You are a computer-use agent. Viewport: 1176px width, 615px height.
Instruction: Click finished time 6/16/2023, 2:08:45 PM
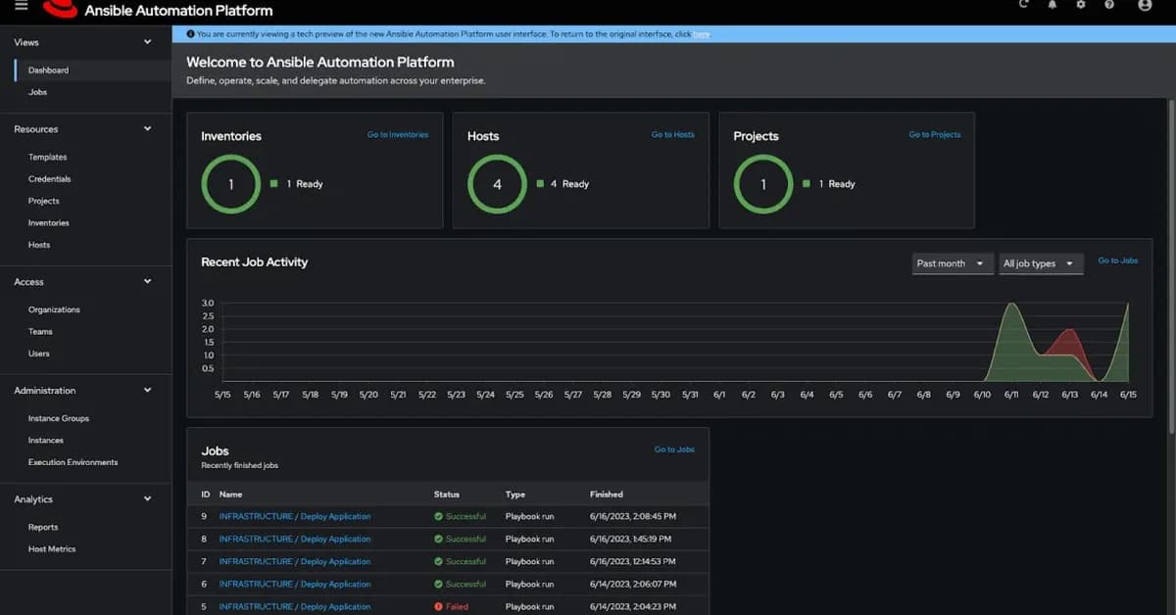coord(633,516)
